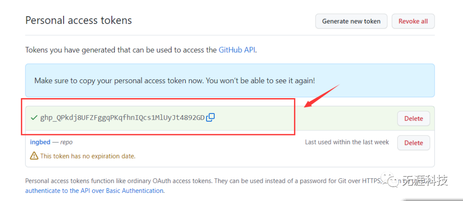Click the repo scope label
Image resolution: width=463 pixels, height=201 pixels.
[66, 142]
